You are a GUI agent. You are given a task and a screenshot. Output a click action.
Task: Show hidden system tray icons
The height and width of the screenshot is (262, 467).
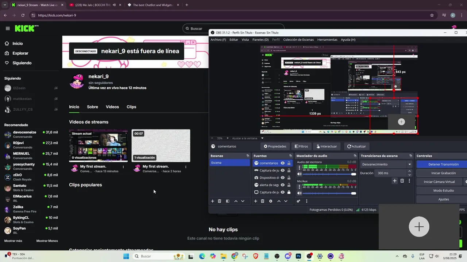click(397, 256)
